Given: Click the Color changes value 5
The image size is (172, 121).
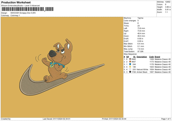Looking at the screenshot, I should pyautogui.click(x=138, y=21).
